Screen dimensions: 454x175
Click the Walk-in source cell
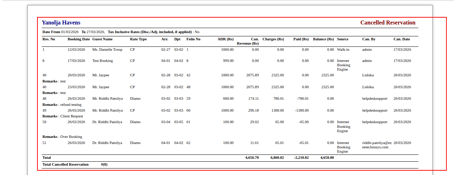pyautogui.click(x=343, y=49)
